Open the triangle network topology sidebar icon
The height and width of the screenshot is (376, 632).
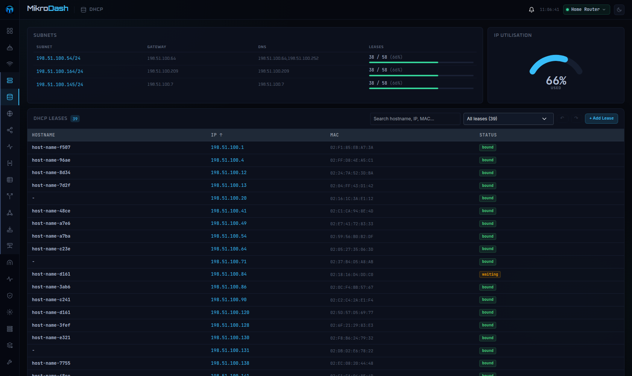(10, 213)
